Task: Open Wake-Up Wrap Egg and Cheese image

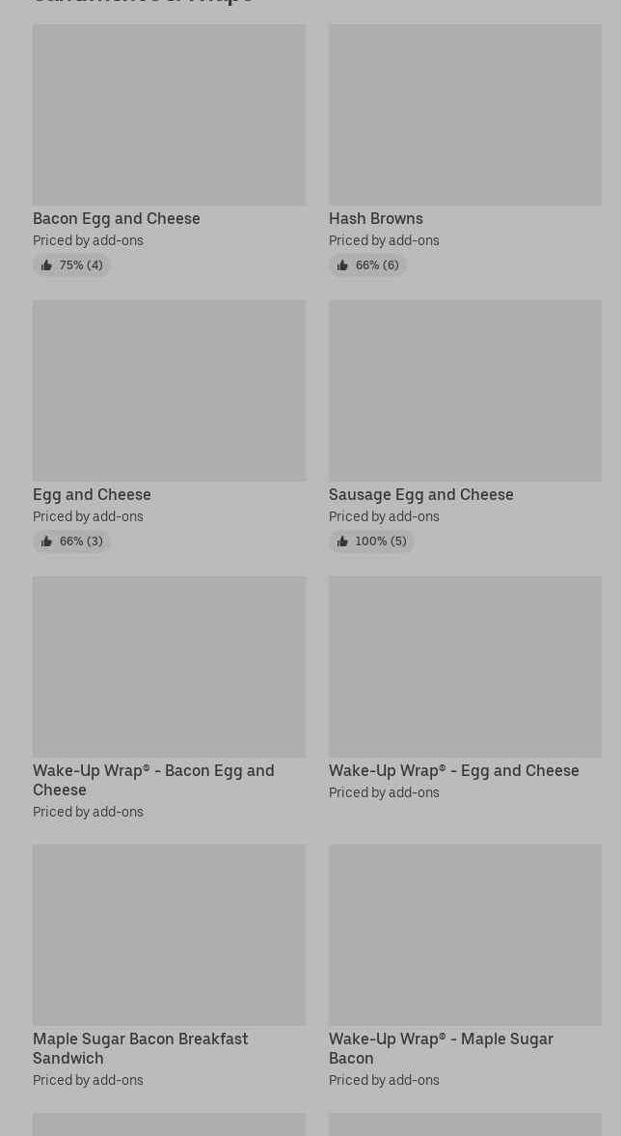Action: click(465, 667)
